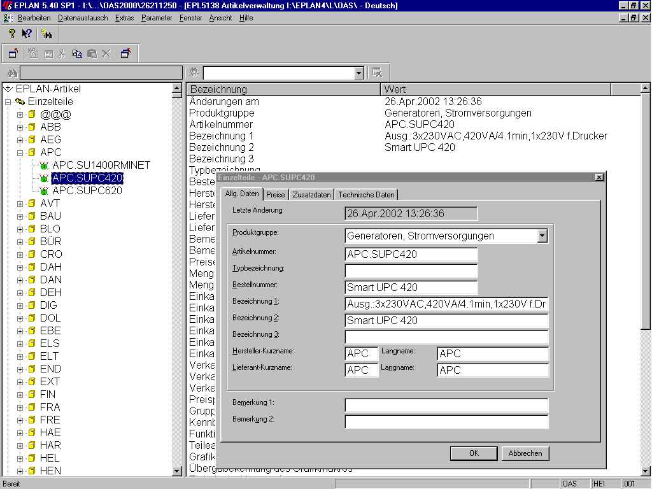Click the green part icon of APC.SU1400RMINET
The image size is (652, 489).
pos(44,166)
